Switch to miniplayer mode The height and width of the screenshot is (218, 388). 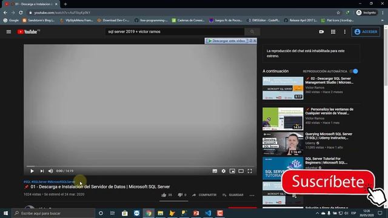[x=232, y=171]
